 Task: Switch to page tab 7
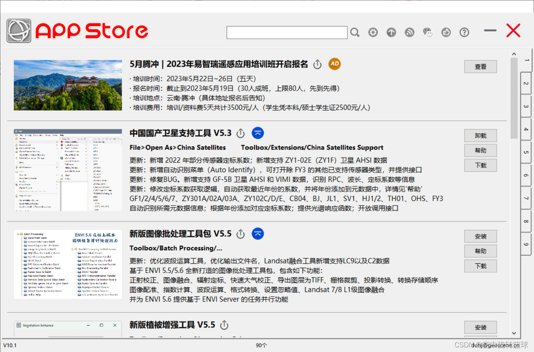[x=526, y=198]
